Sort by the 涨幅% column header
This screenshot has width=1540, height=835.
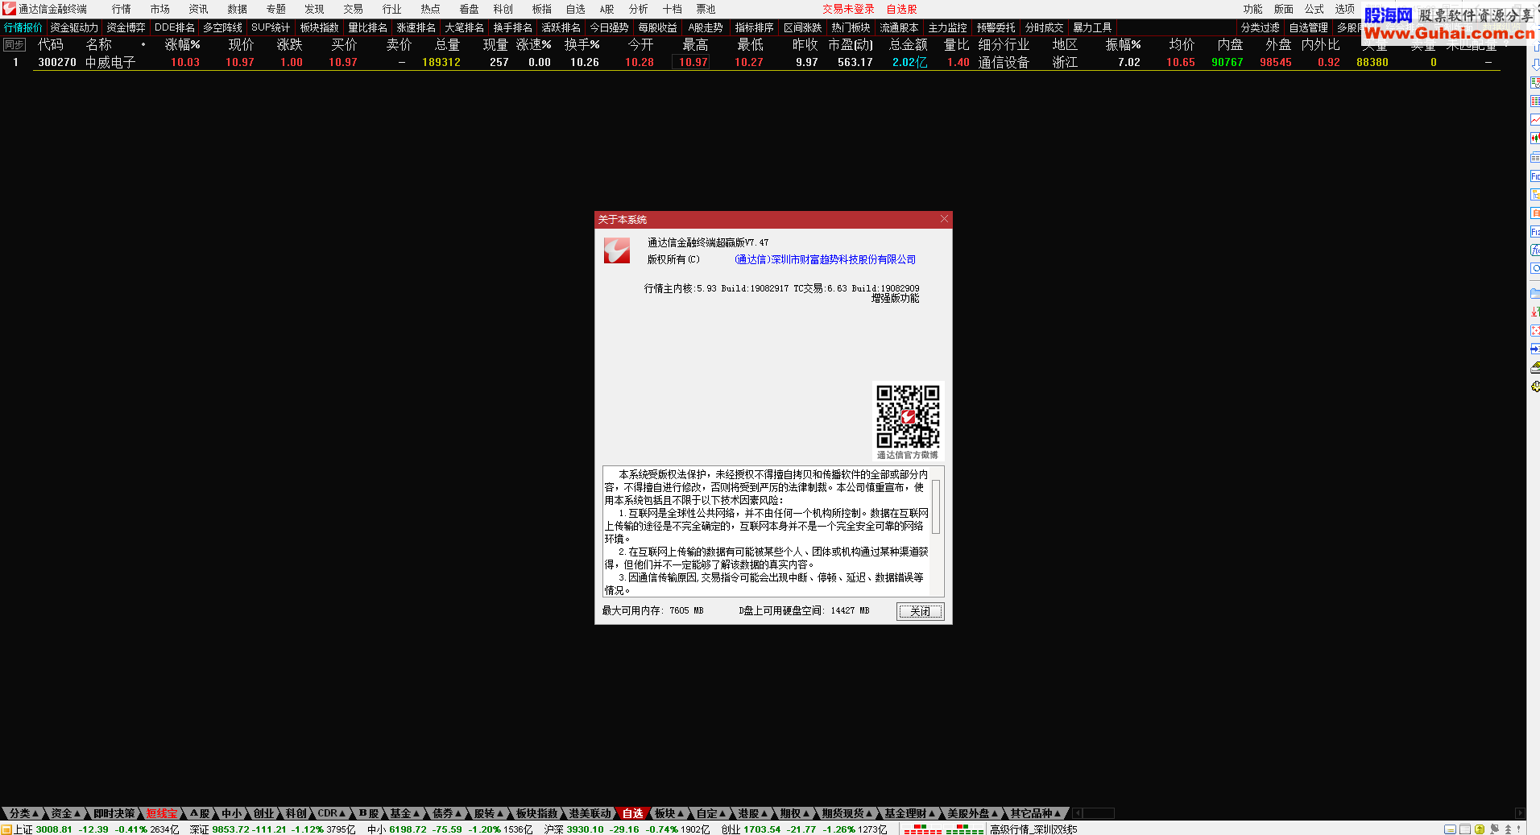pyautogui.click(x=183, y=45)
